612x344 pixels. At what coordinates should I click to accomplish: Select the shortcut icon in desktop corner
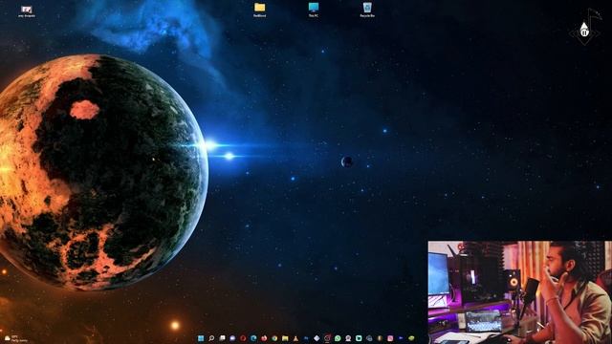(x=27, y=11)
